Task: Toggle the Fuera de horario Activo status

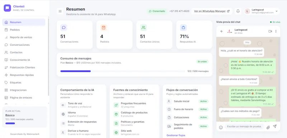Action: pos(203,109)
